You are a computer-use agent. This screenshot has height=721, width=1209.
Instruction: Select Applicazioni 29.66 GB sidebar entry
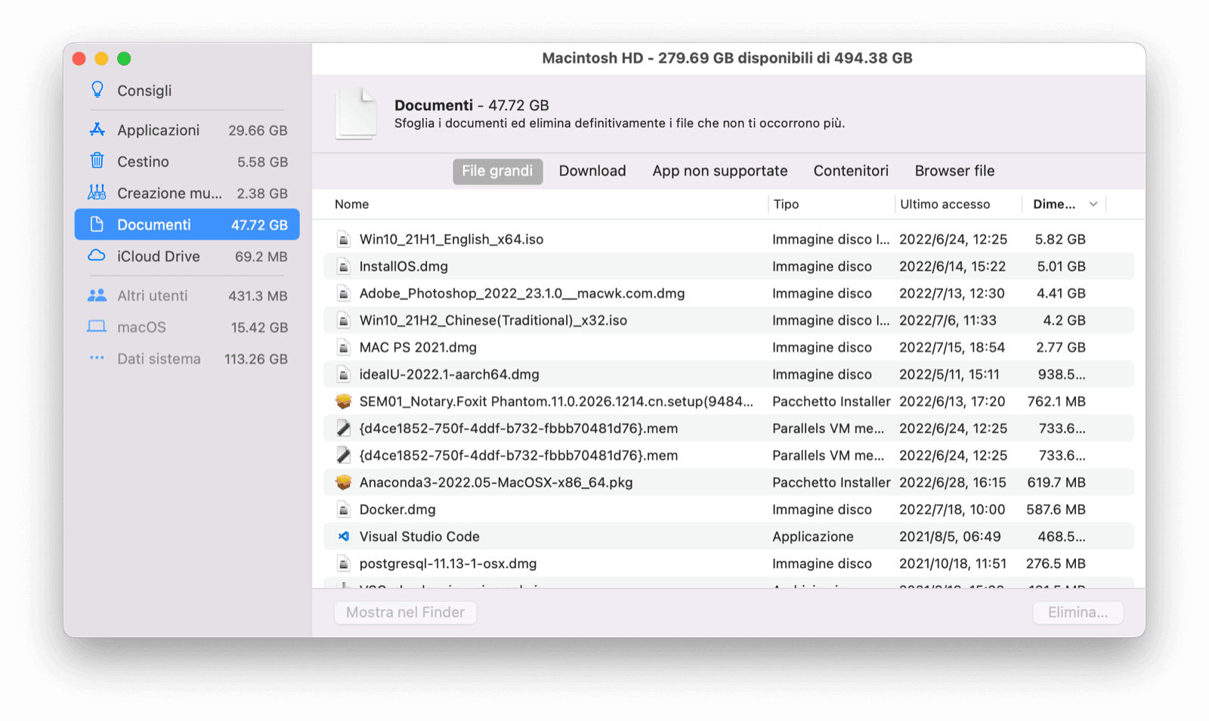187,130
